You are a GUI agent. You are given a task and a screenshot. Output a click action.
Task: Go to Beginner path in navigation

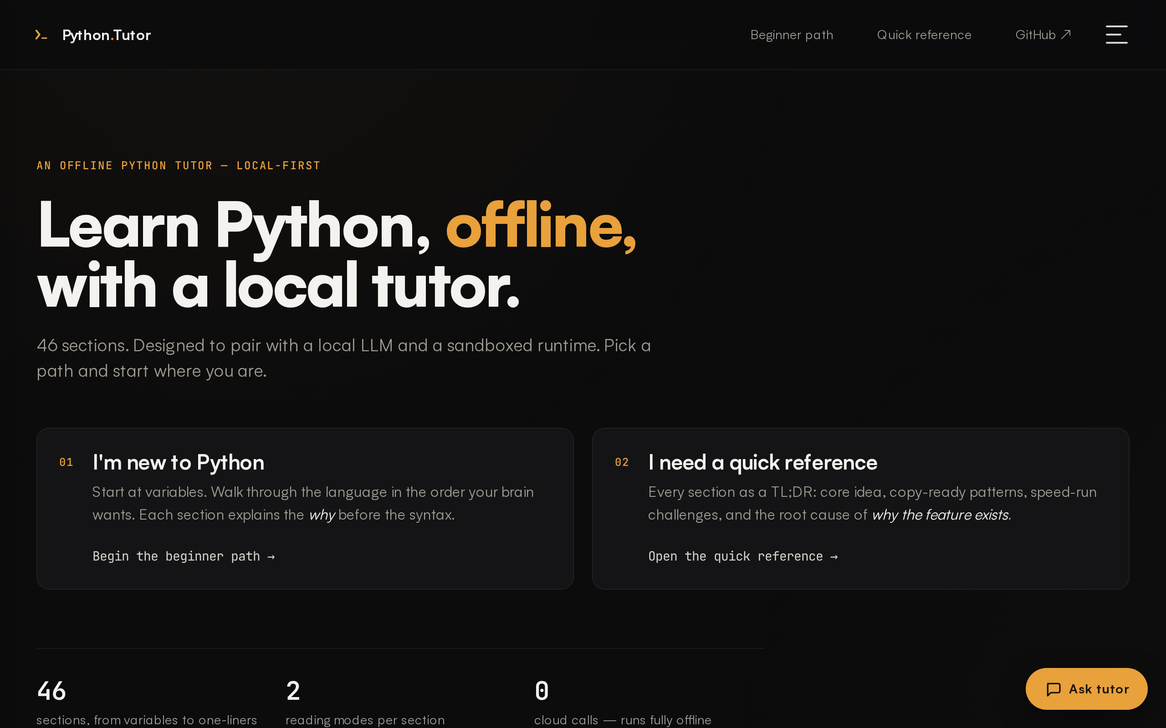792,35
